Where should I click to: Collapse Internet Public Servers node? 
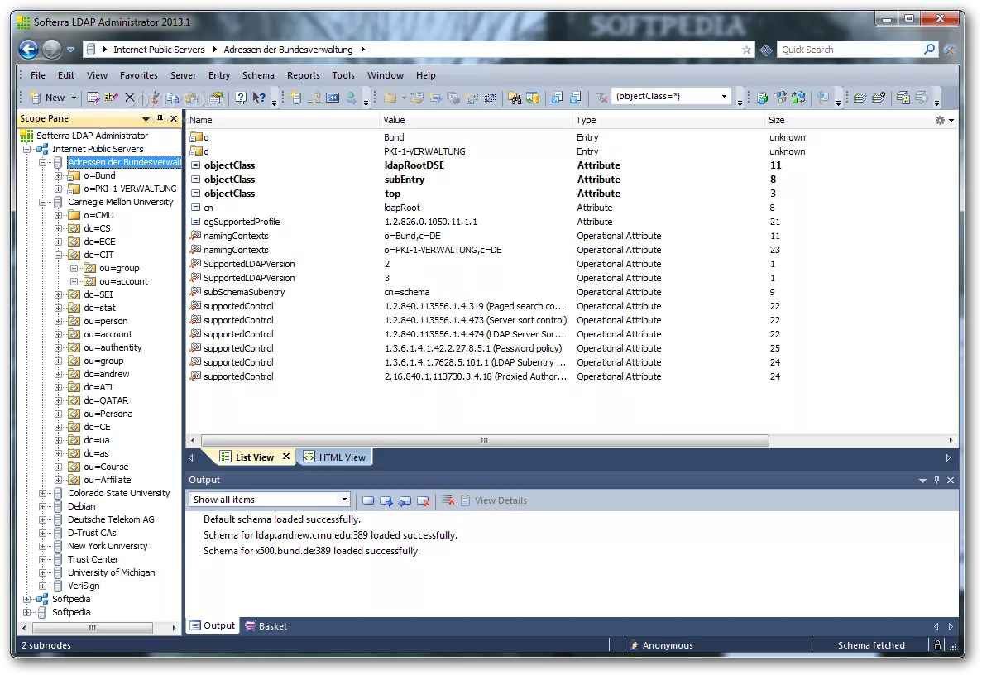[27, 149]
